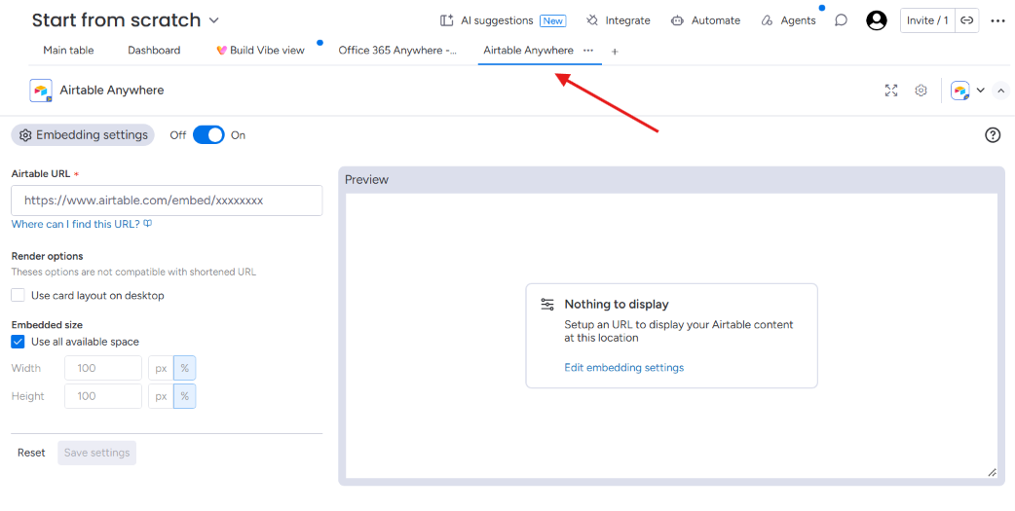Open 'Where can I find this URL?' link
1015x511 pixels.
coord(82,224)
